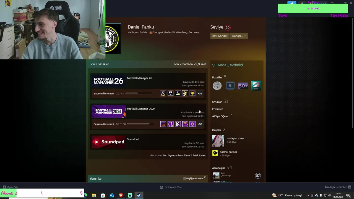
Task: Select fourth achievement icon in Football Manager 26 row
Action: [185, 93]
